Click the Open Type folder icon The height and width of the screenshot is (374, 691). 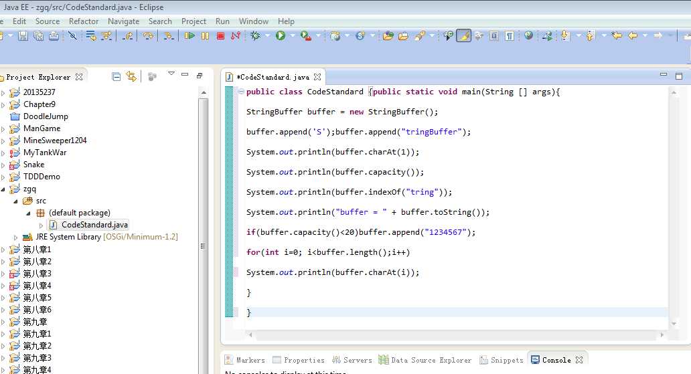click(x=388, y=36)
